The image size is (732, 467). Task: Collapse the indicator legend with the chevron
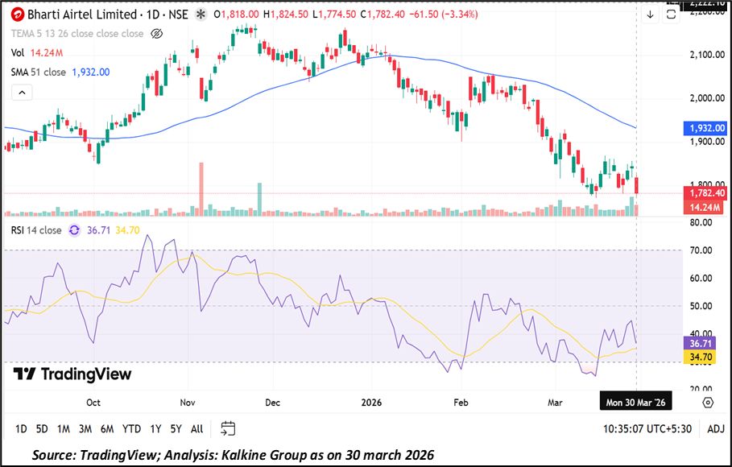[x=21, y=93]
